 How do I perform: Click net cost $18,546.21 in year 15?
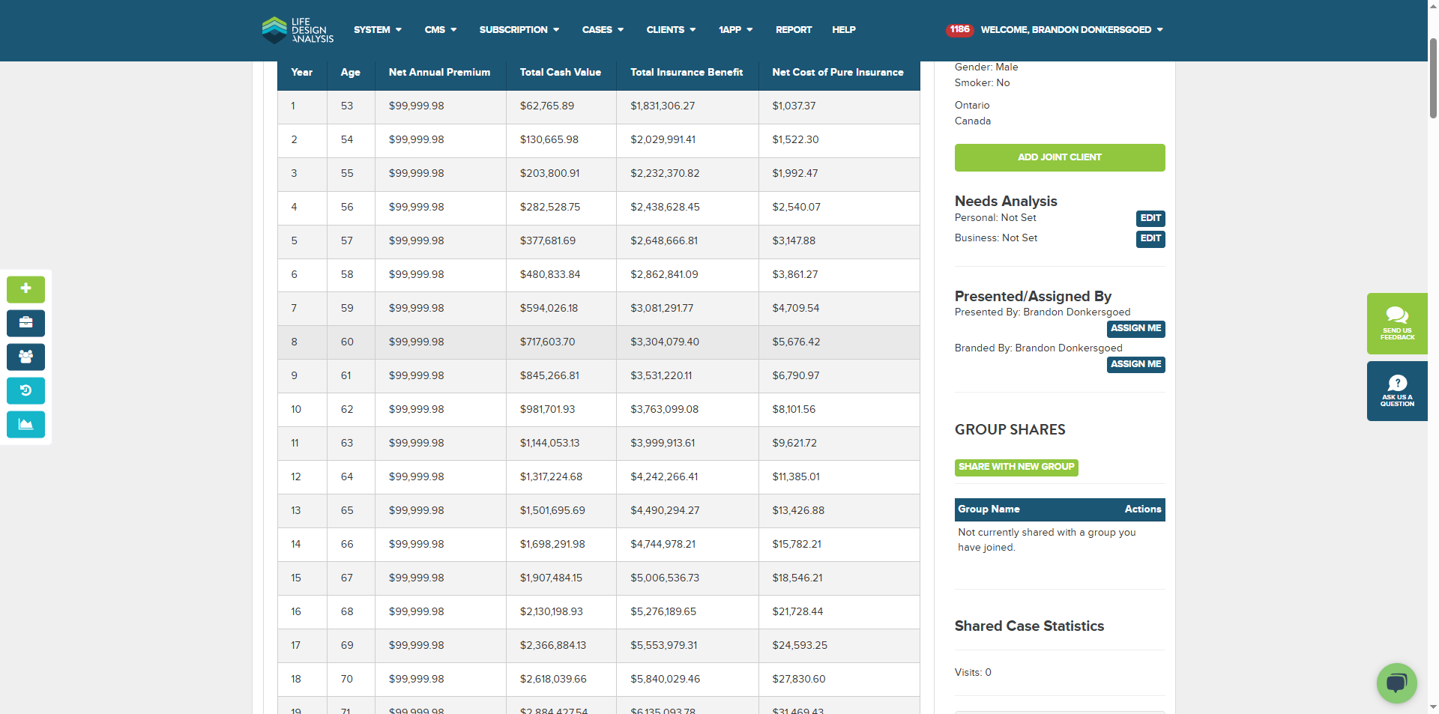click(797, 578)
